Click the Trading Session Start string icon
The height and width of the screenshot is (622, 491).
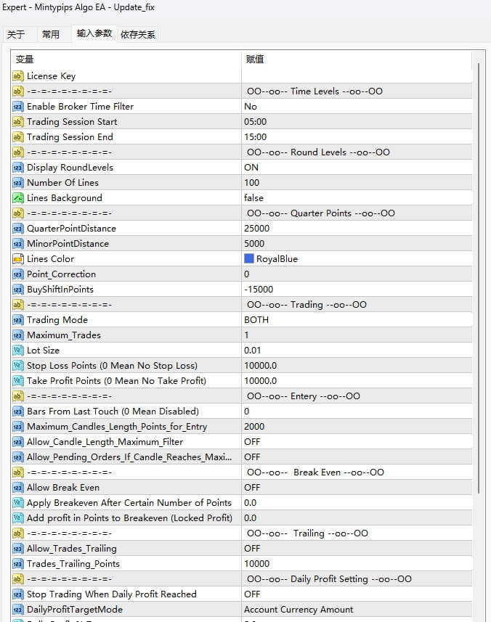[x=18, y=122]
